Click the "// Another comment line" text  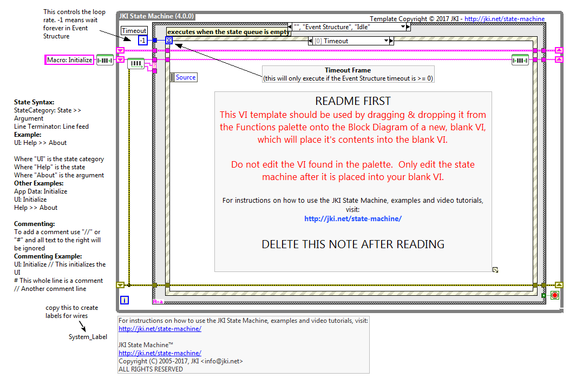click(50, 289)
